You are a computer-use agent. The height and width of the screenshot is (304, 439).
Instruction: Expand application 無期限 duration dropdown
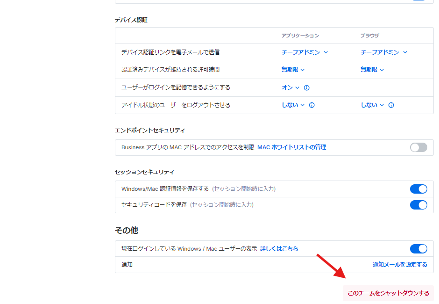tap(293, 70)
